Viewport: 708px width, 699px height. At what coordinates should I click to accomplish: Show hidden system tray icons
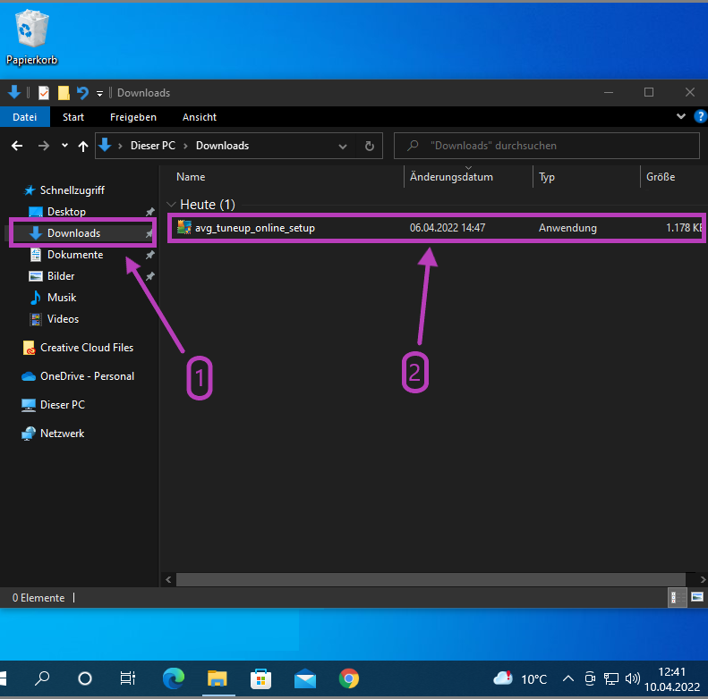[568, 678]
